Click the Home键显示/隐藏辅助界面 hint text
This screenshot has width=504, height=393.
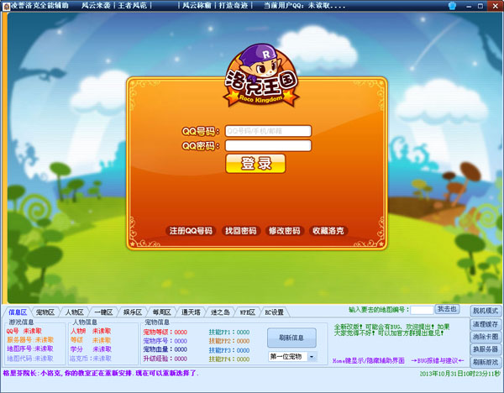point(369,361)
